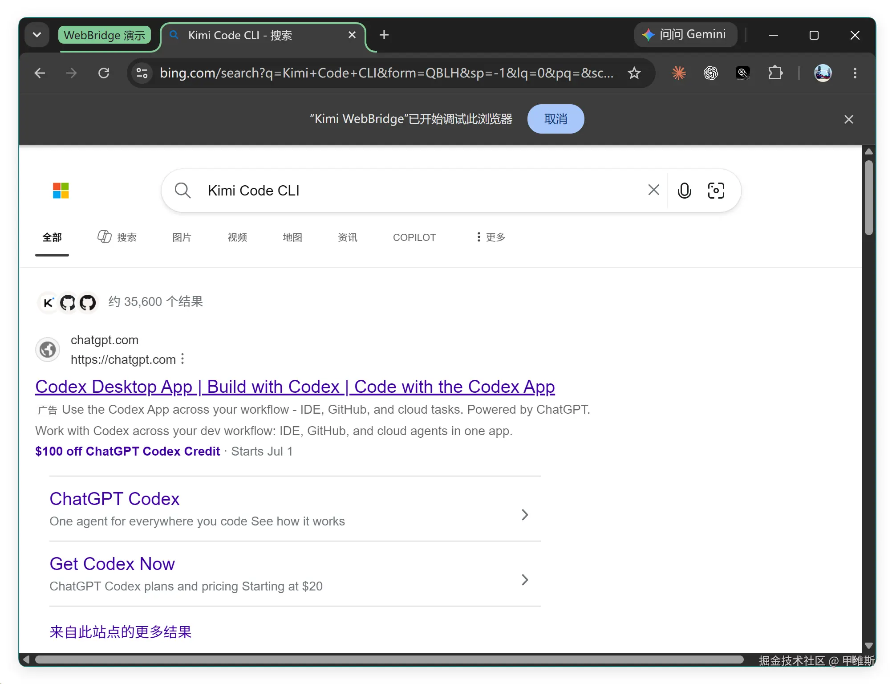Click 来自此站点的更多结果 link
The width and height of the screenshot is (892, 684).
(121, 632)
